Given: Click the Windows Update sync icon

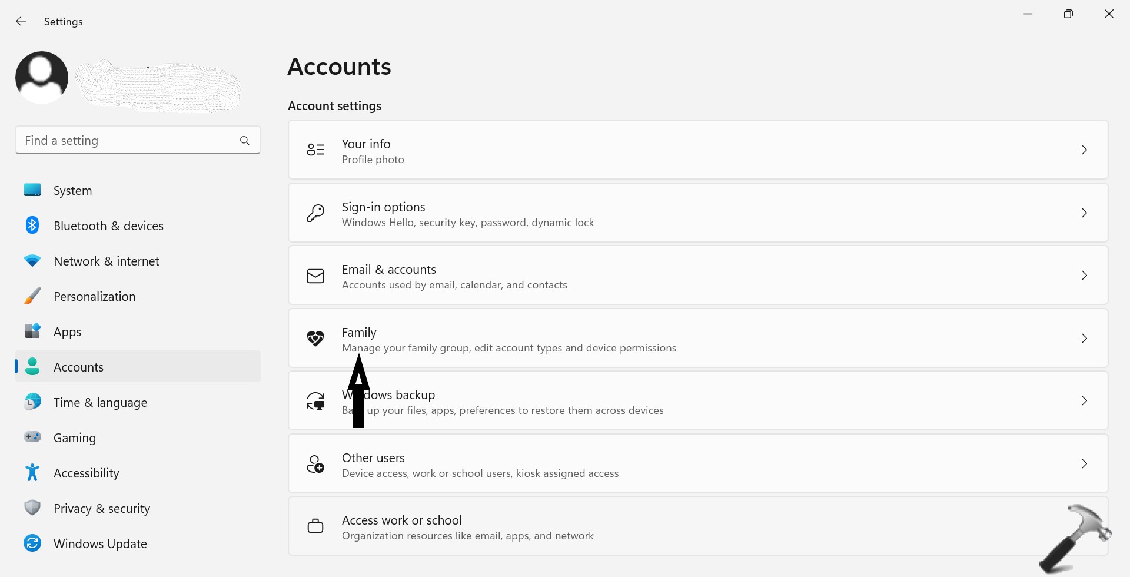Looking at the screenshot, I should [x=32, y=543].
